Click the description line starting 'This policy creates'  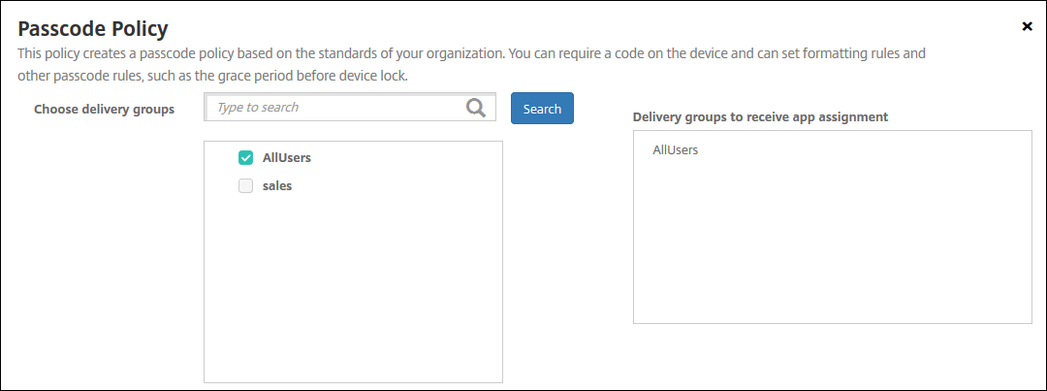click(x=473, y=54)
